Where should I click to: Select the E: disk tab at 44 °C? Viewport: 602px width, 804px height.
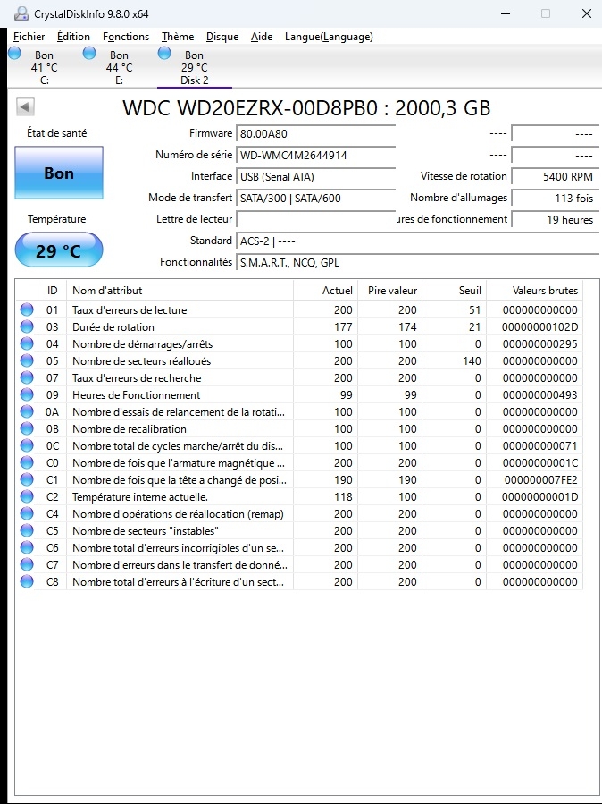119,67
